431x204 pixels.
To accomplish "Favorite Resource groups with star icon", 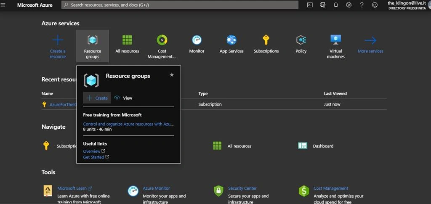I will point(172,75).
